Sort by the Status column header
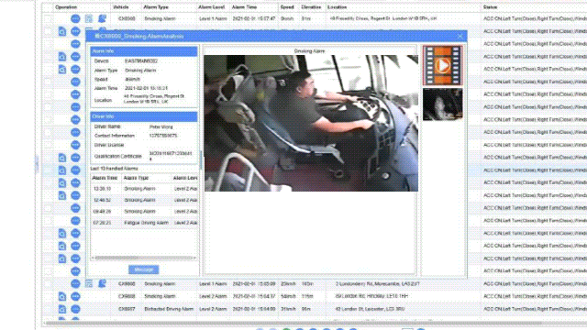The height and width of the screenshot is (330, 587). tap(490, 7)
